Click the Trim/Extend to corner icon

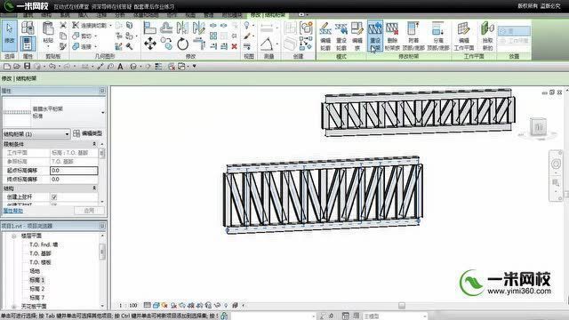199,44
